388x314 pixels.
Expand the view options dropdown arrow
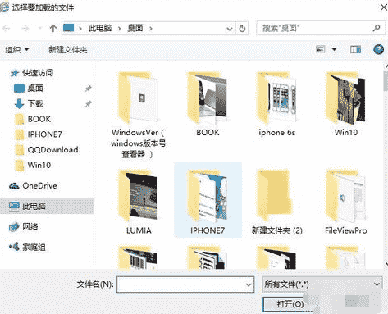(x=334, y=49)
